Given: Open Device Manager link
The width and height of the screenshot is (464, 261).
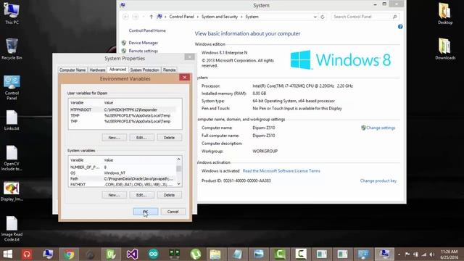Looking at the screenshot, I should point(144,43).
